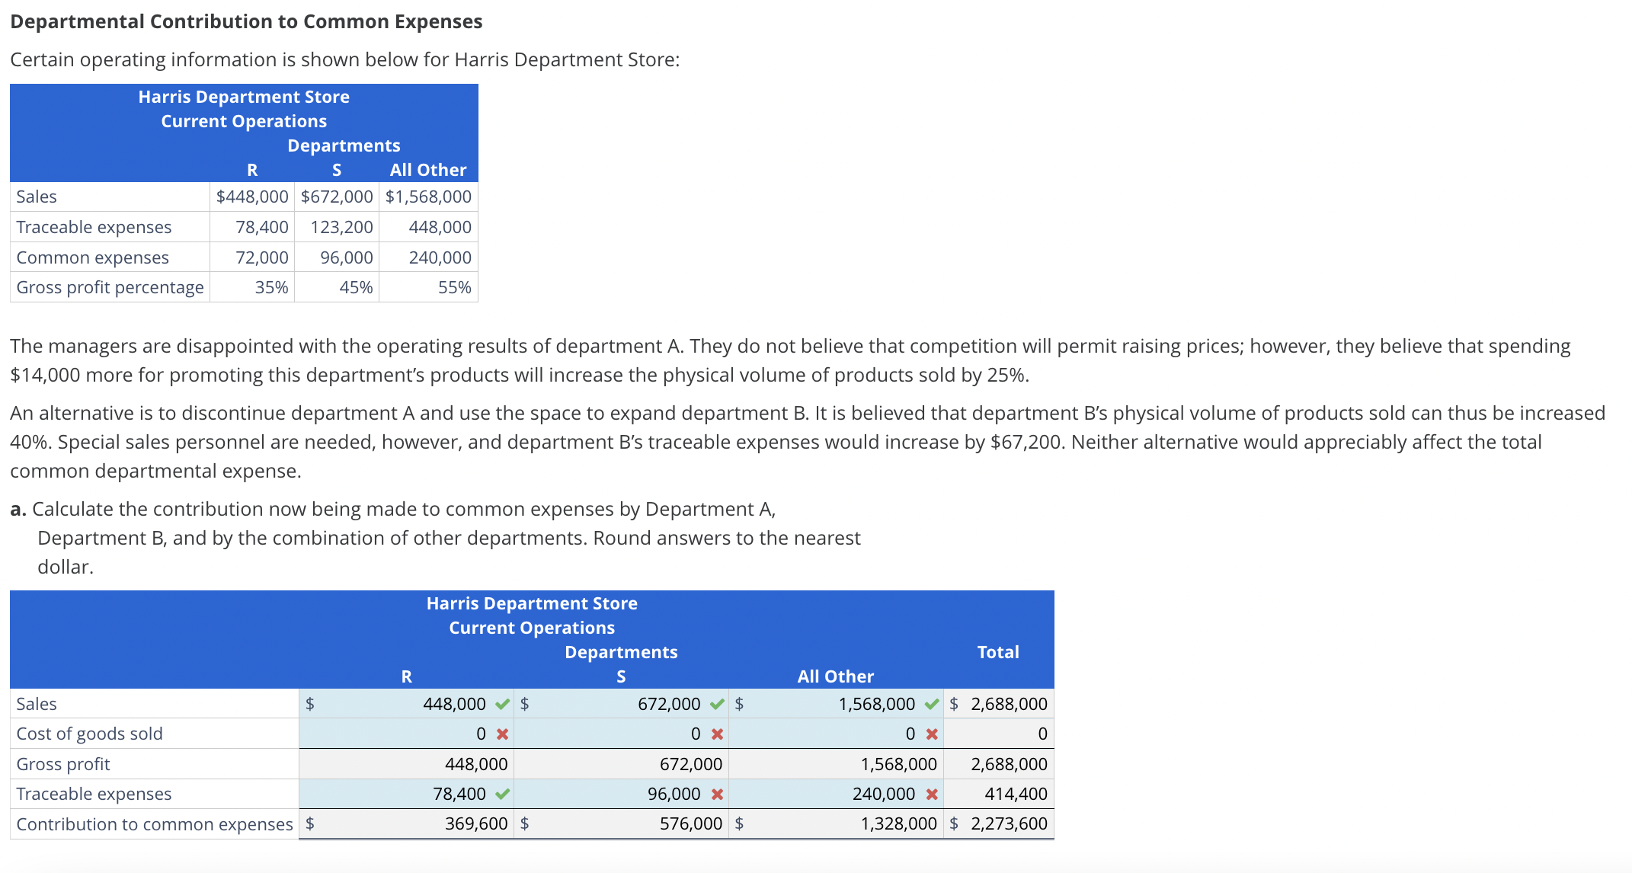Image resolution: width=1632 pixels, height=873 pixels.
Task: Click the dollar sign before the Total Sales amount
Action: coord(952,704)
